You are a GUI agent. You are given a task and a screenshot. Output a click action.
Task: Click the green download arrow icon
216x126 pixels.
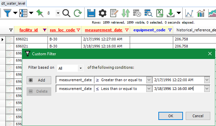(171, 13)
